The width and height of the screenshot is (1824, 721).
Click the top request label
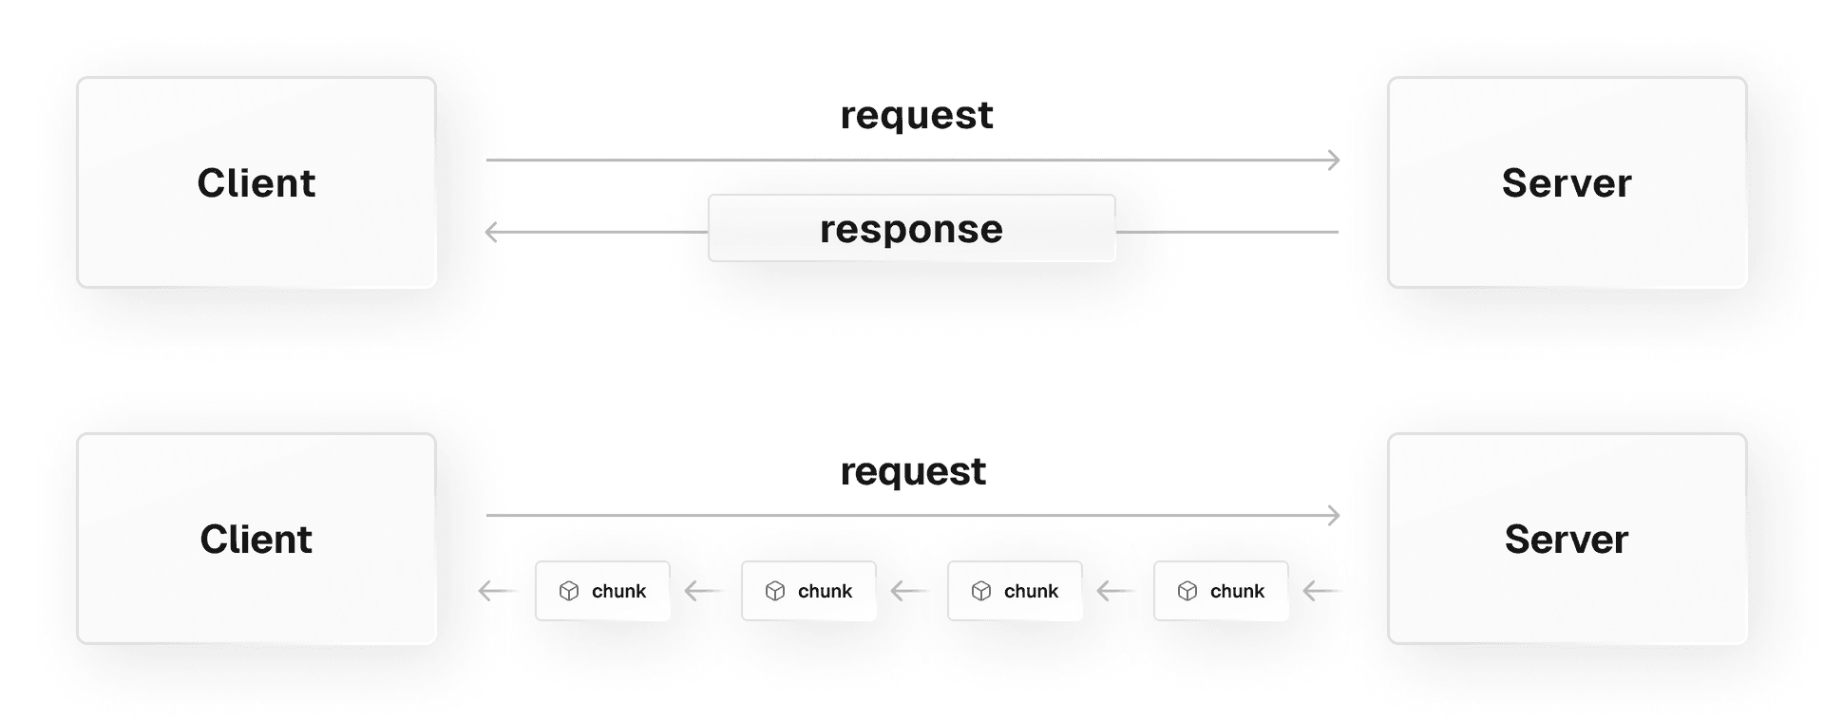(x=917, y=116)
